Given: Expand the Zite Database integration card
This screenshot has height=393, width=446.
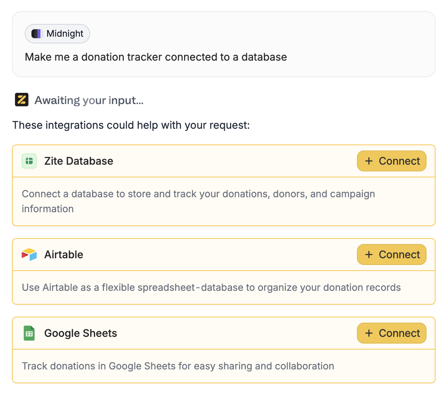Looking at the screenshot, I should [x=187, y=161].
